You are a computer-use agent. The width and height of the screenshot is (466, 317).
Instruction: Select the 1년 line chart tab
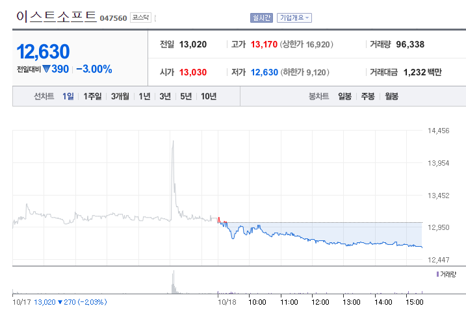(144, 96)
